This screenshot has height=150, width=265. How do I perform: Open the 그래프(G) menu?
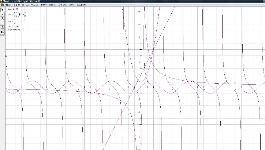click(x=63, y=5)
